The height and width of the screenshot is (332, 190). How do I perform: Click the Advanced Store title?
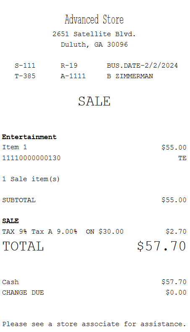coord(94,19)
